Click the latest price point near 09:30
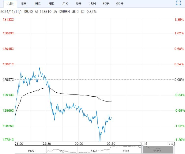The height and width of the screenshot is (154, 185). pos(111,117)
